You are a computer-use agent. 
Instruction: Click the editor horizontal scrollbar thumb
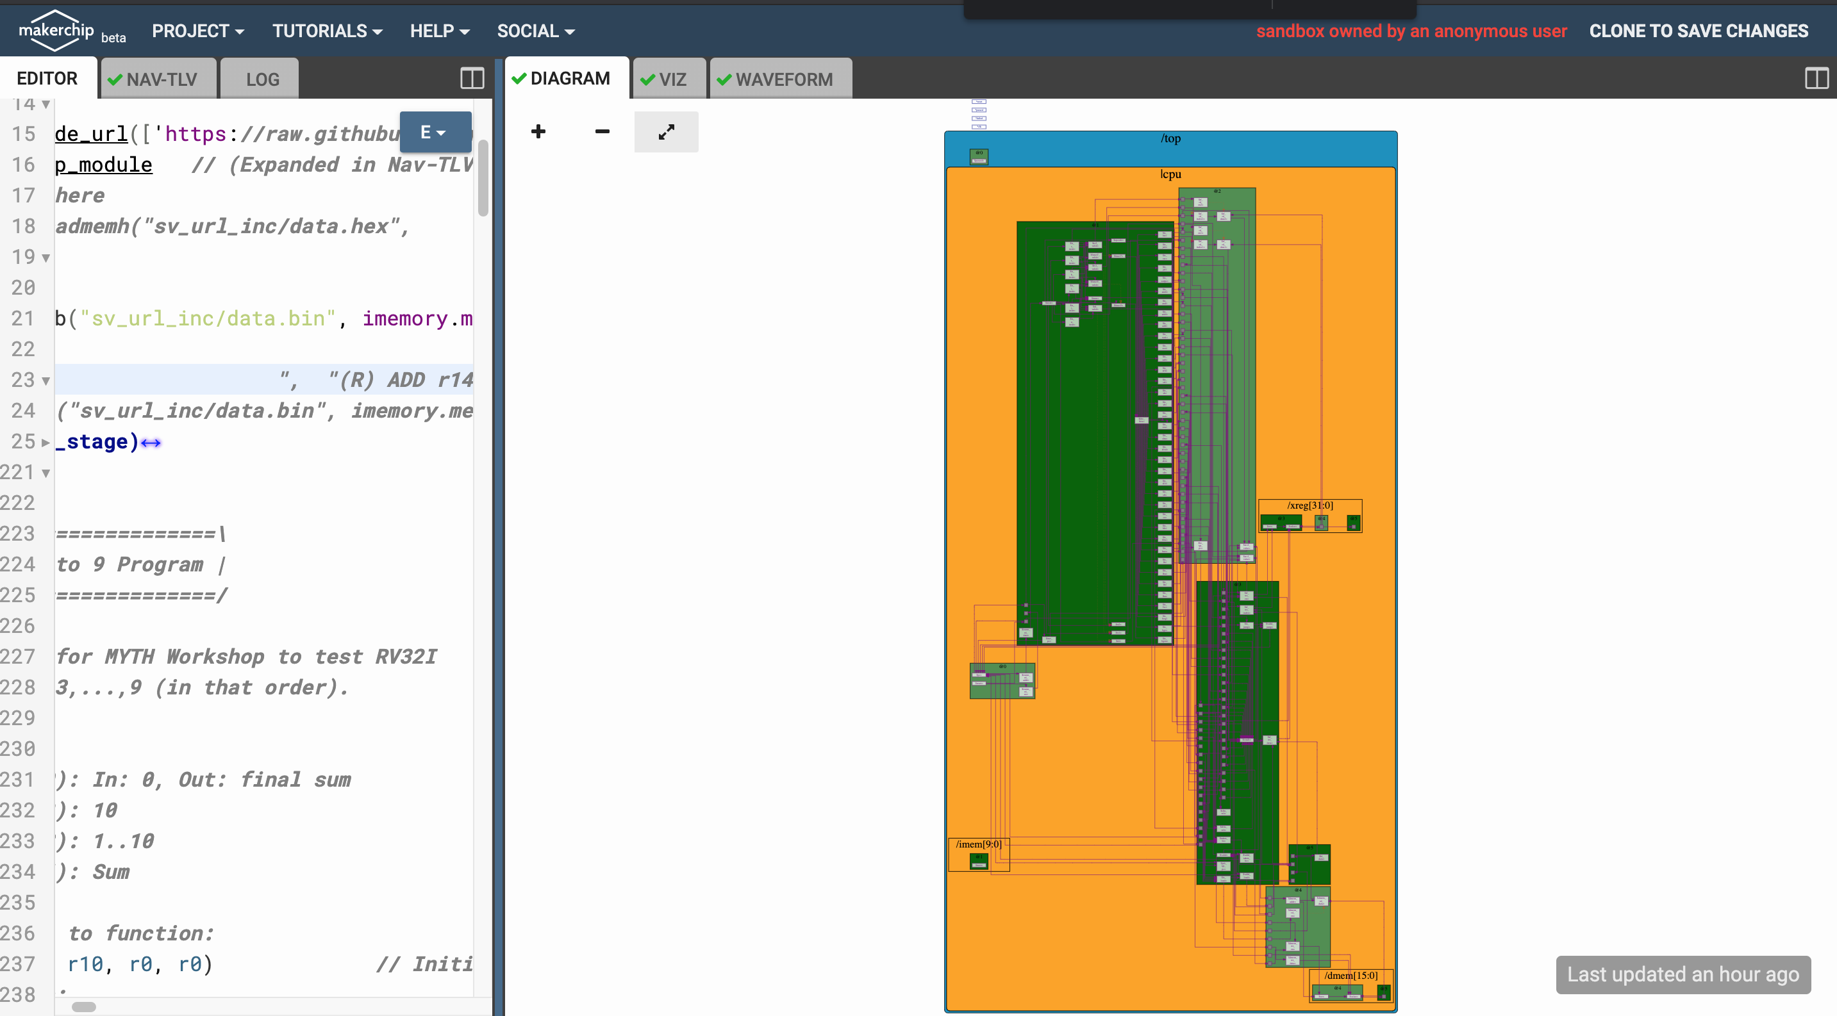pyautogui.click(x=84, y=1006)
